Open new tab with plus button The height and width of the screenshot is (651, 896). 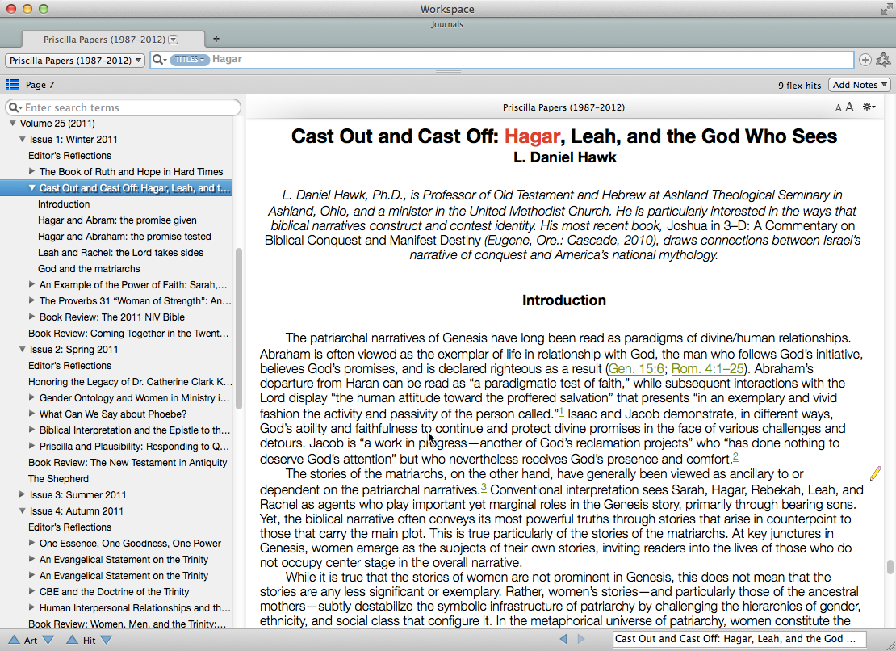[216, 39]
